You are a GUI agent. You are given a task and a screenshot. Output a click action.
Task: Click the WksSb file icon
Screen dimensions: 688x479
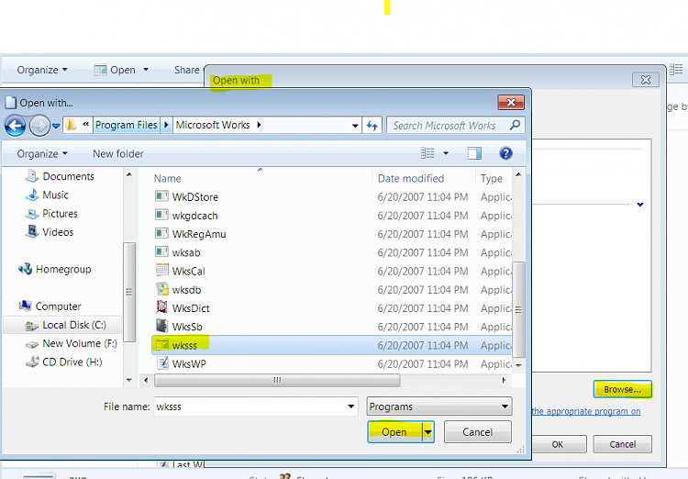[161, 326]
